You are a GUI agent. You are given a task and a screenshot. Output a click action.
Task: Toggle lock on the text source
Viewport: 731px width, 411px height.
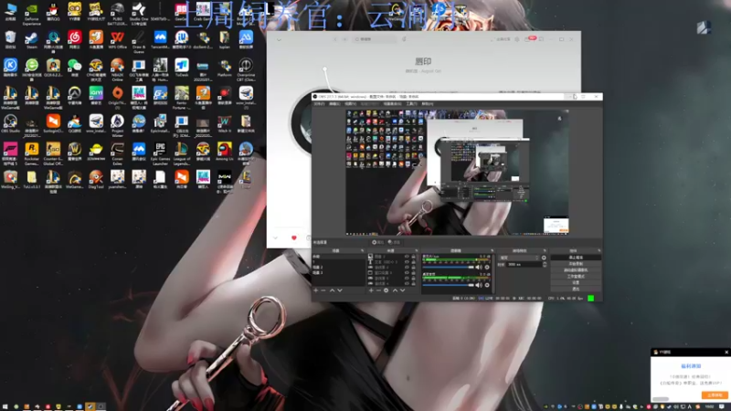tap(413, 262)
